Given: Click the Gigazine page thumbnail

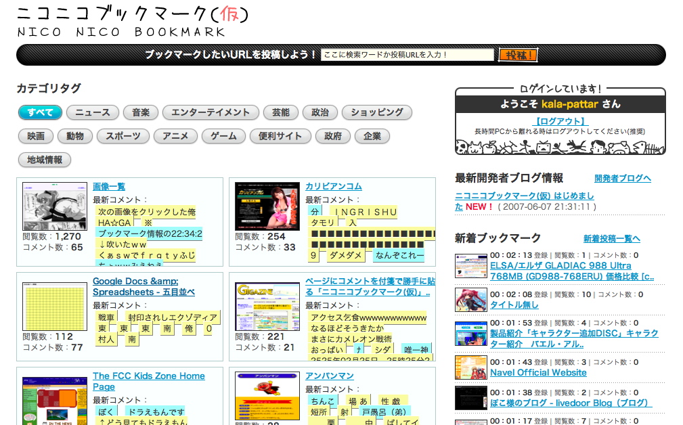Looking at the screenshot, I should coord(267,307).
